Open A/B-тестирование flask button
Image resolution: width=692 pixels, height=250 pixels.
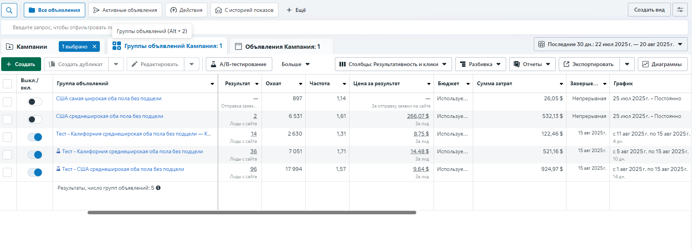click(x=239, y=64)
